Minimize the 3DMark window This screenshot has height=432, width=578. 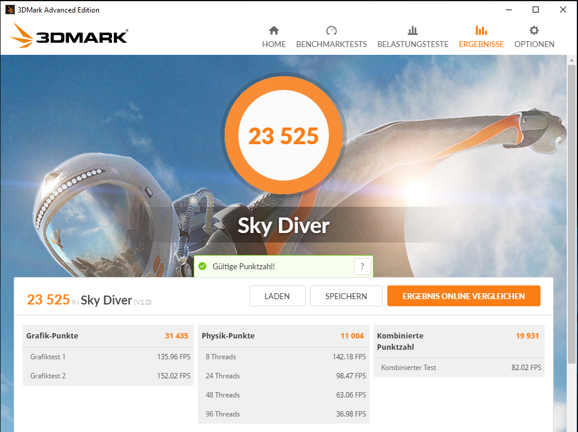coord(509,10)
